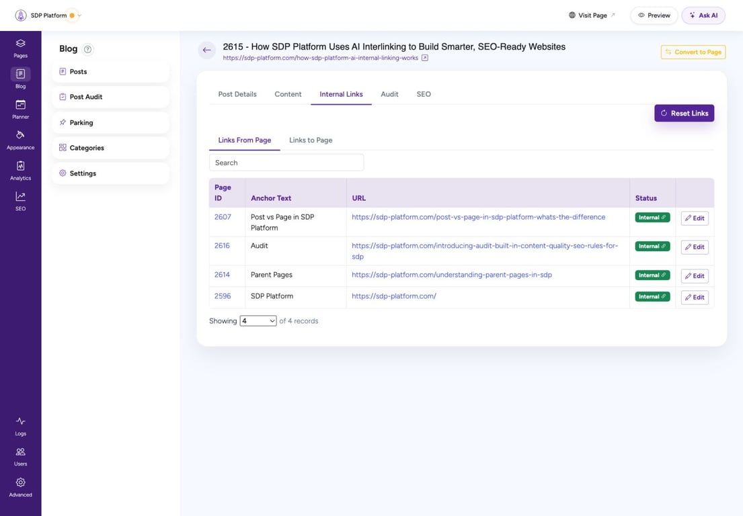Click the globe icon beside Visit Page
The width and height of the screenshot is (743, 516).
coord(572,15)
